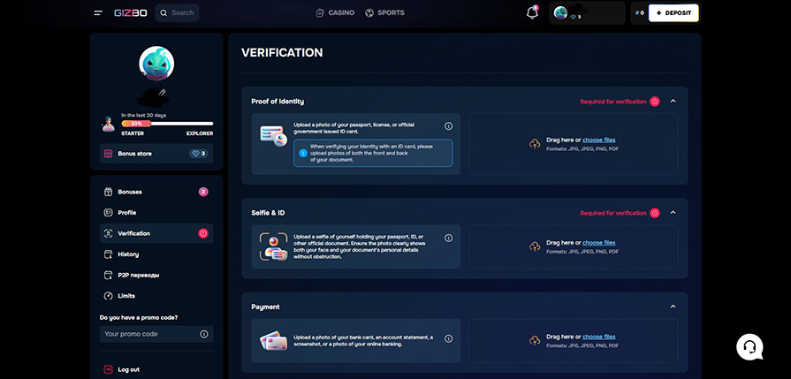Open the History sidebar item
The image size is (791, 379).
point(128,254)
